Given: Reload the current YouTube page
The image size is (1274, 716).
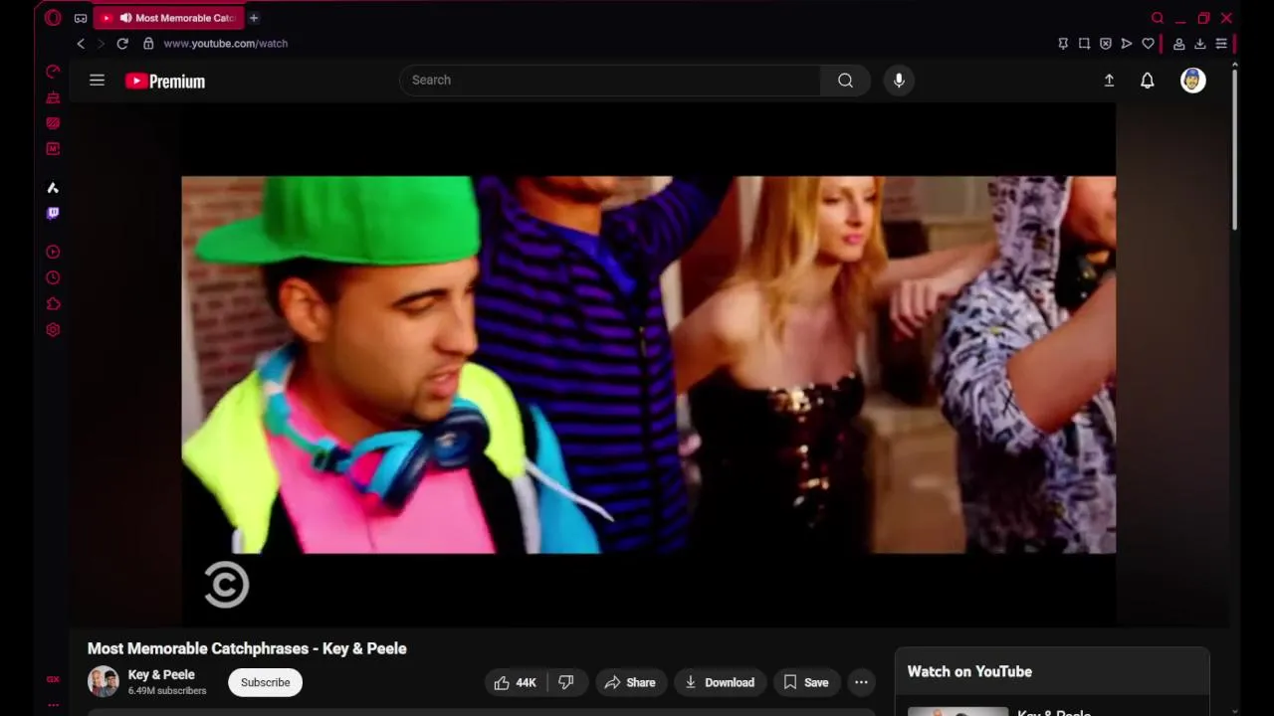Looking at the screenshot, I should 122,44.
